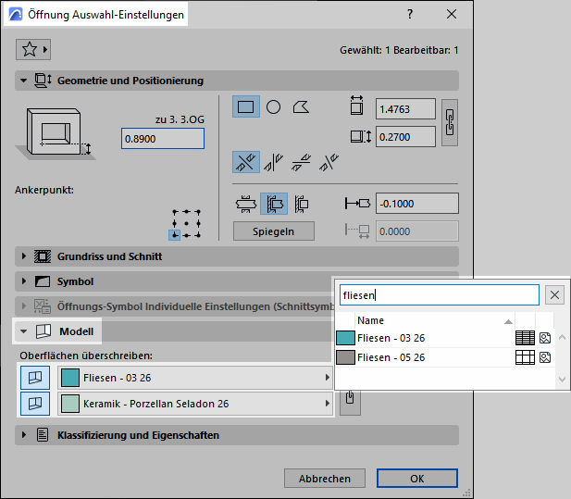The height and width of the screenshot is (499, 571).
Task: Toggle first surface override button
Action: (x=35, y=378)
